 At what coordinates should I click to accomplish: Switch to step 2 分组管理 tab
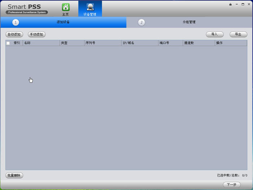[189, 22]
